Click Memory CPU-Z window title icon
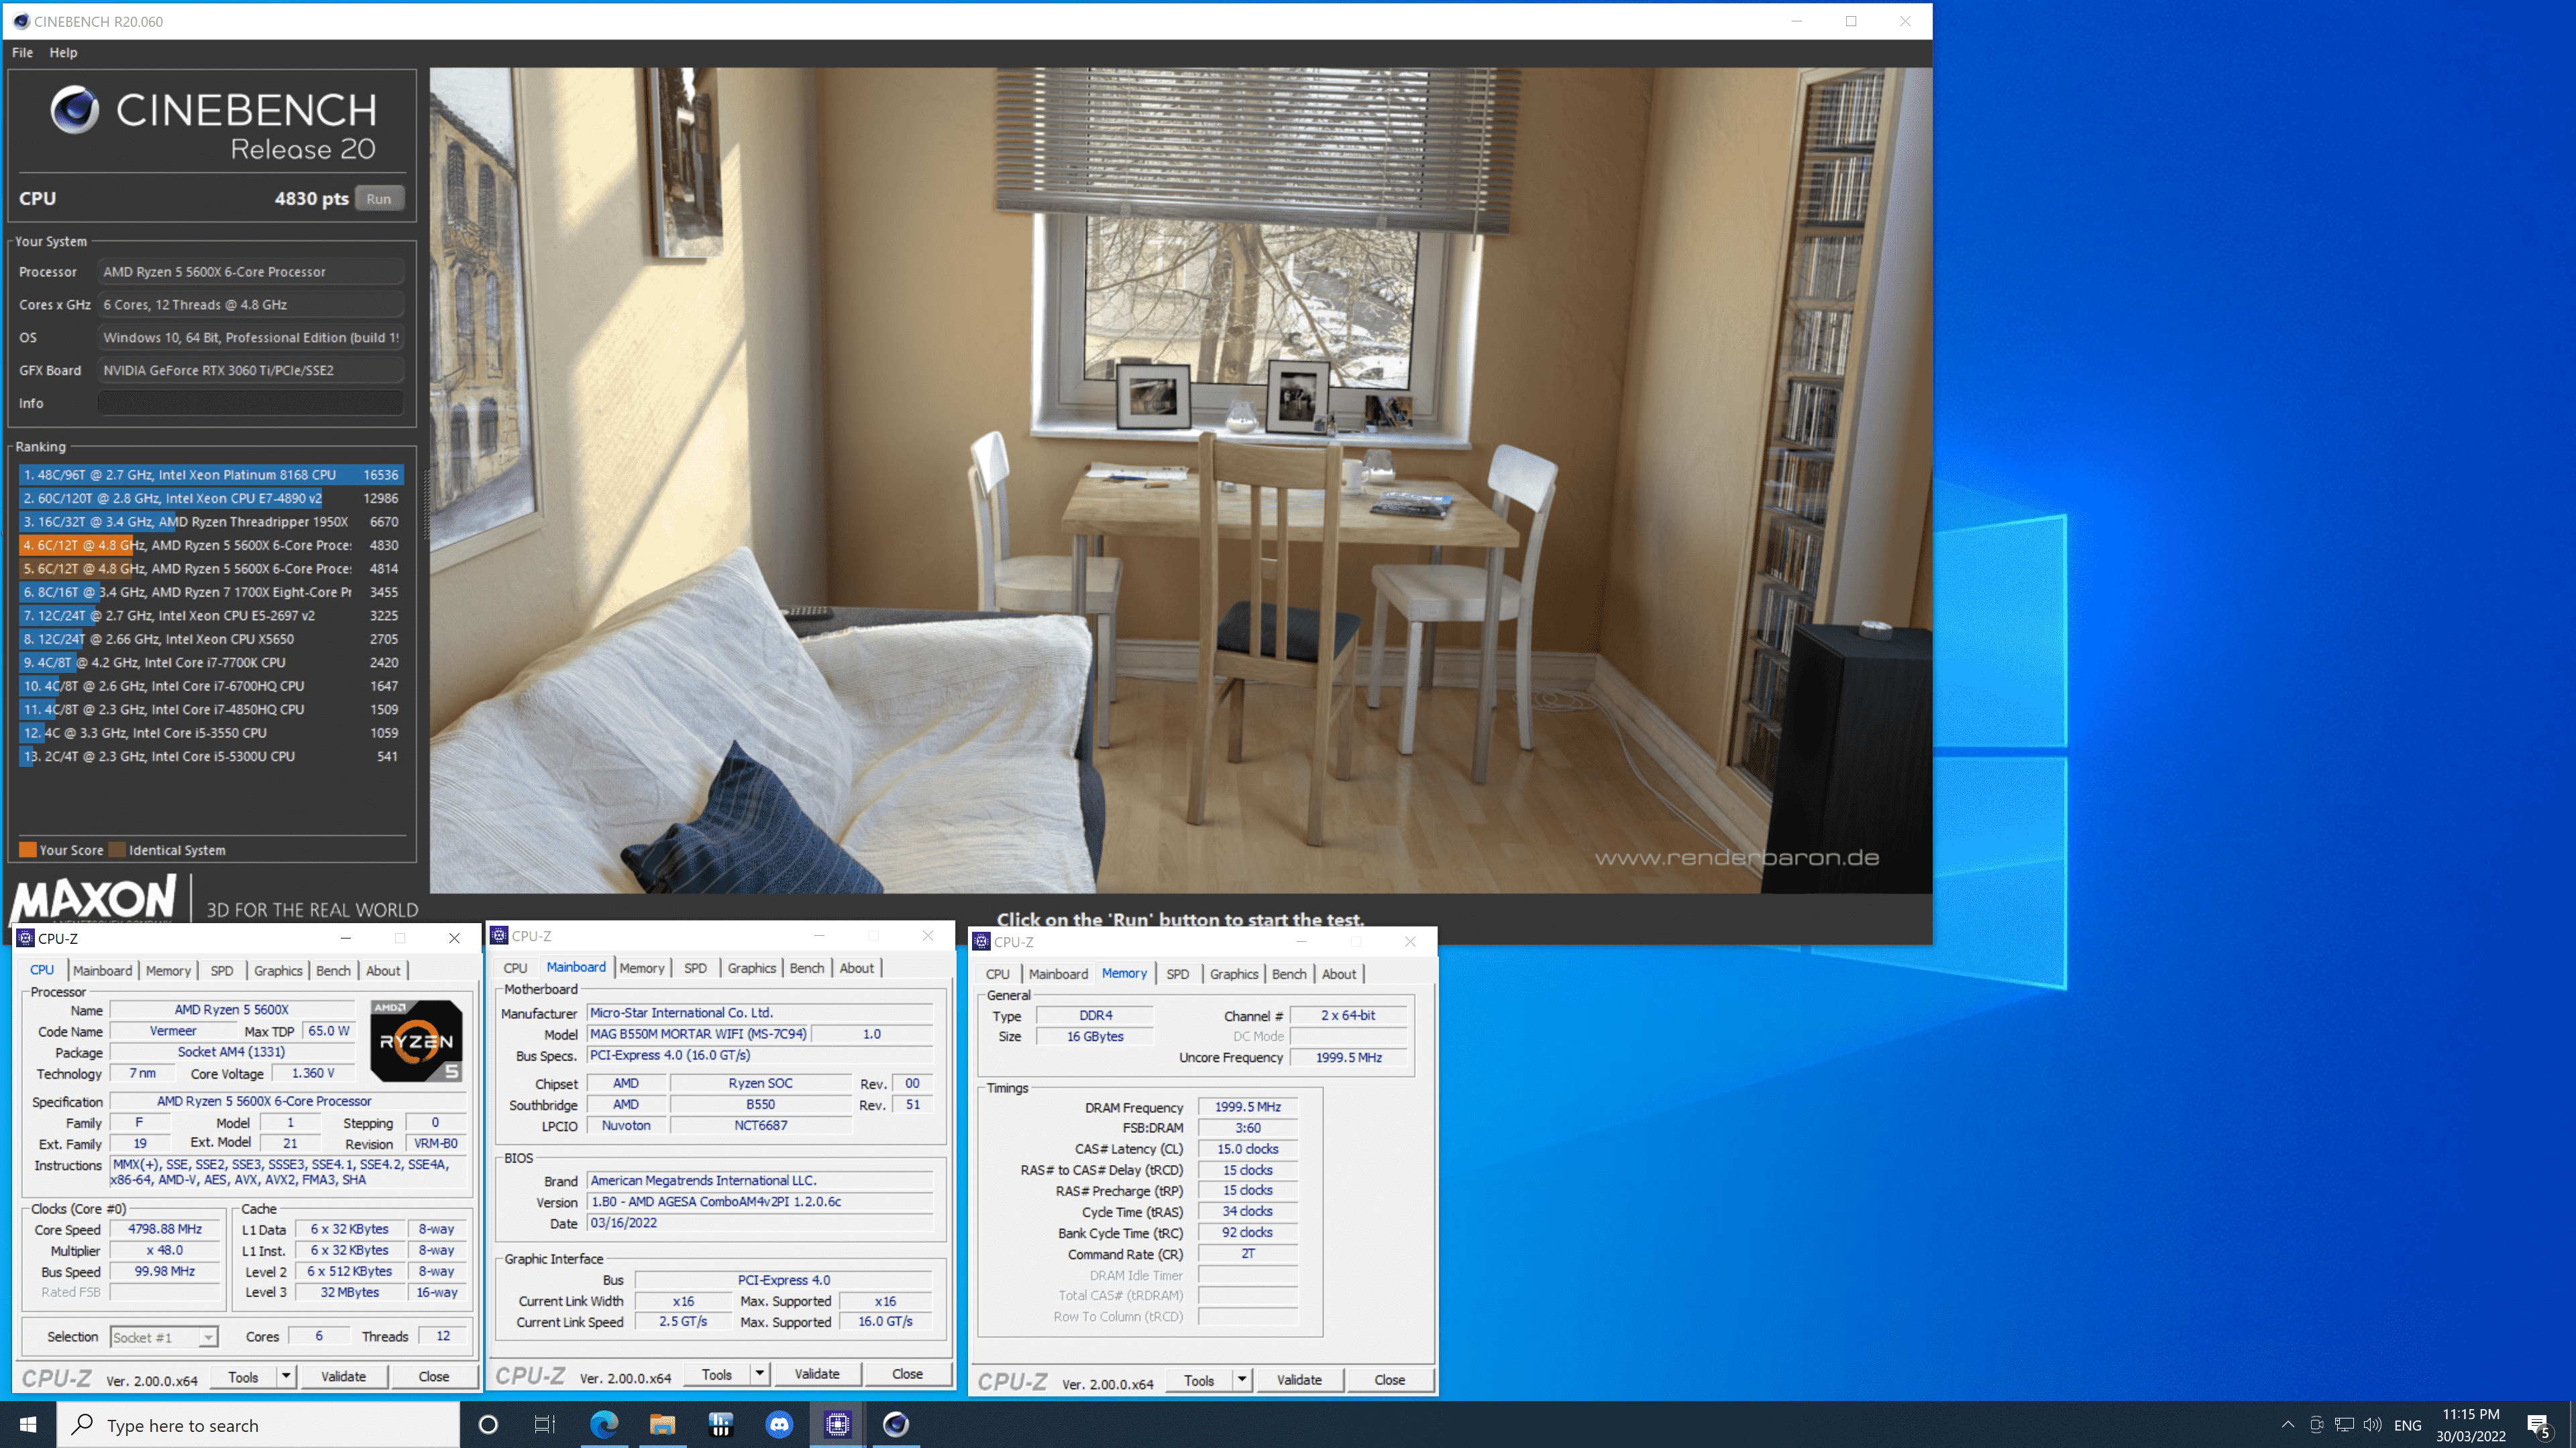Screen dimensions: 2576x1448 (x=981, y=941)
